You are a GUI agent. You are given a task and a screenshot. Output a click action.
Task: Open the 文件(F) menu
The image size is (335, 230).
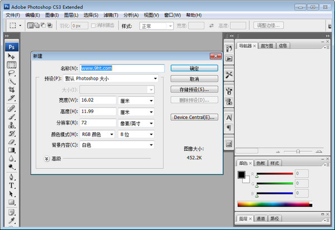pyautogui.click(x=13, y=15)
